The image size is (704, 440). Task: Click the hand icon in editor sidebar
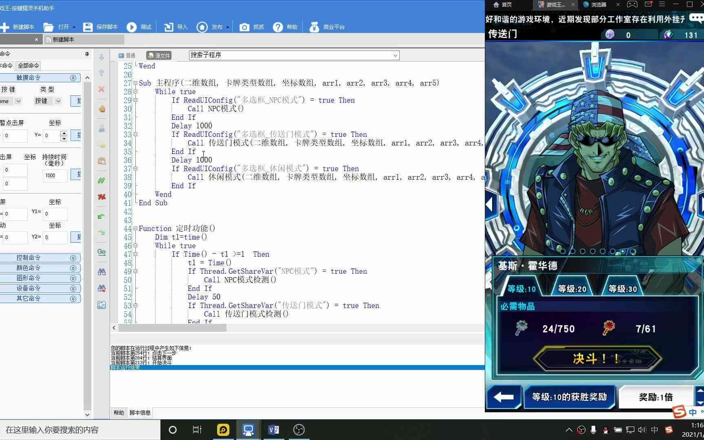click(101, 109)
